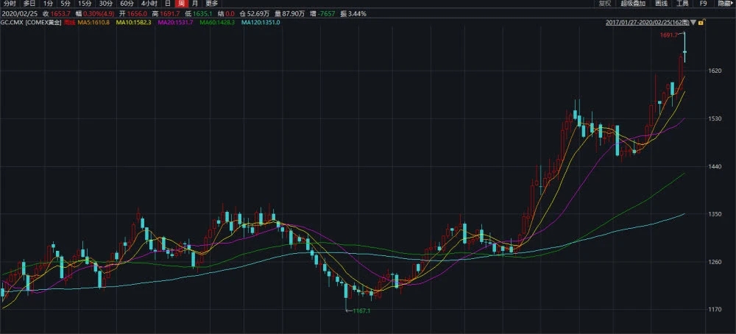
Task: Select the 日 daily chart tab
Action: tap(167, 4)
